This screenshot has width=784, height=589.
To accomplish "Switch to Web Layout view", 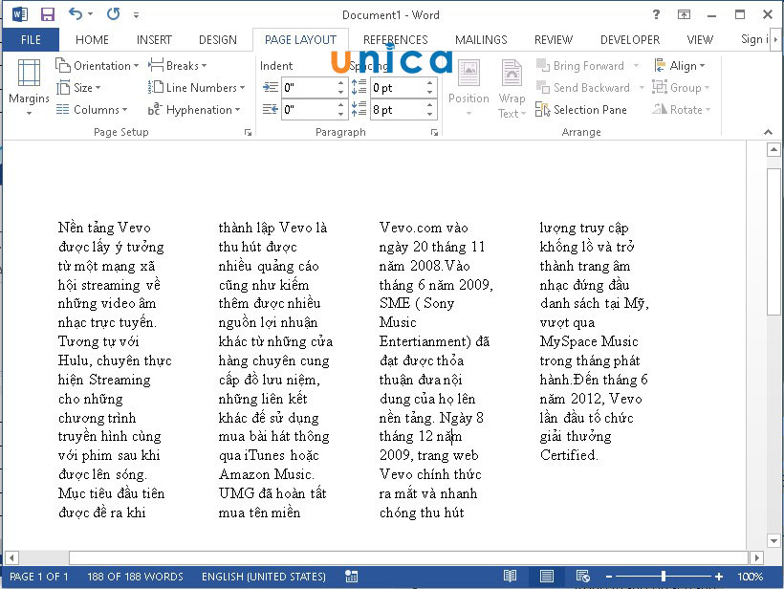I will point(582,577).
